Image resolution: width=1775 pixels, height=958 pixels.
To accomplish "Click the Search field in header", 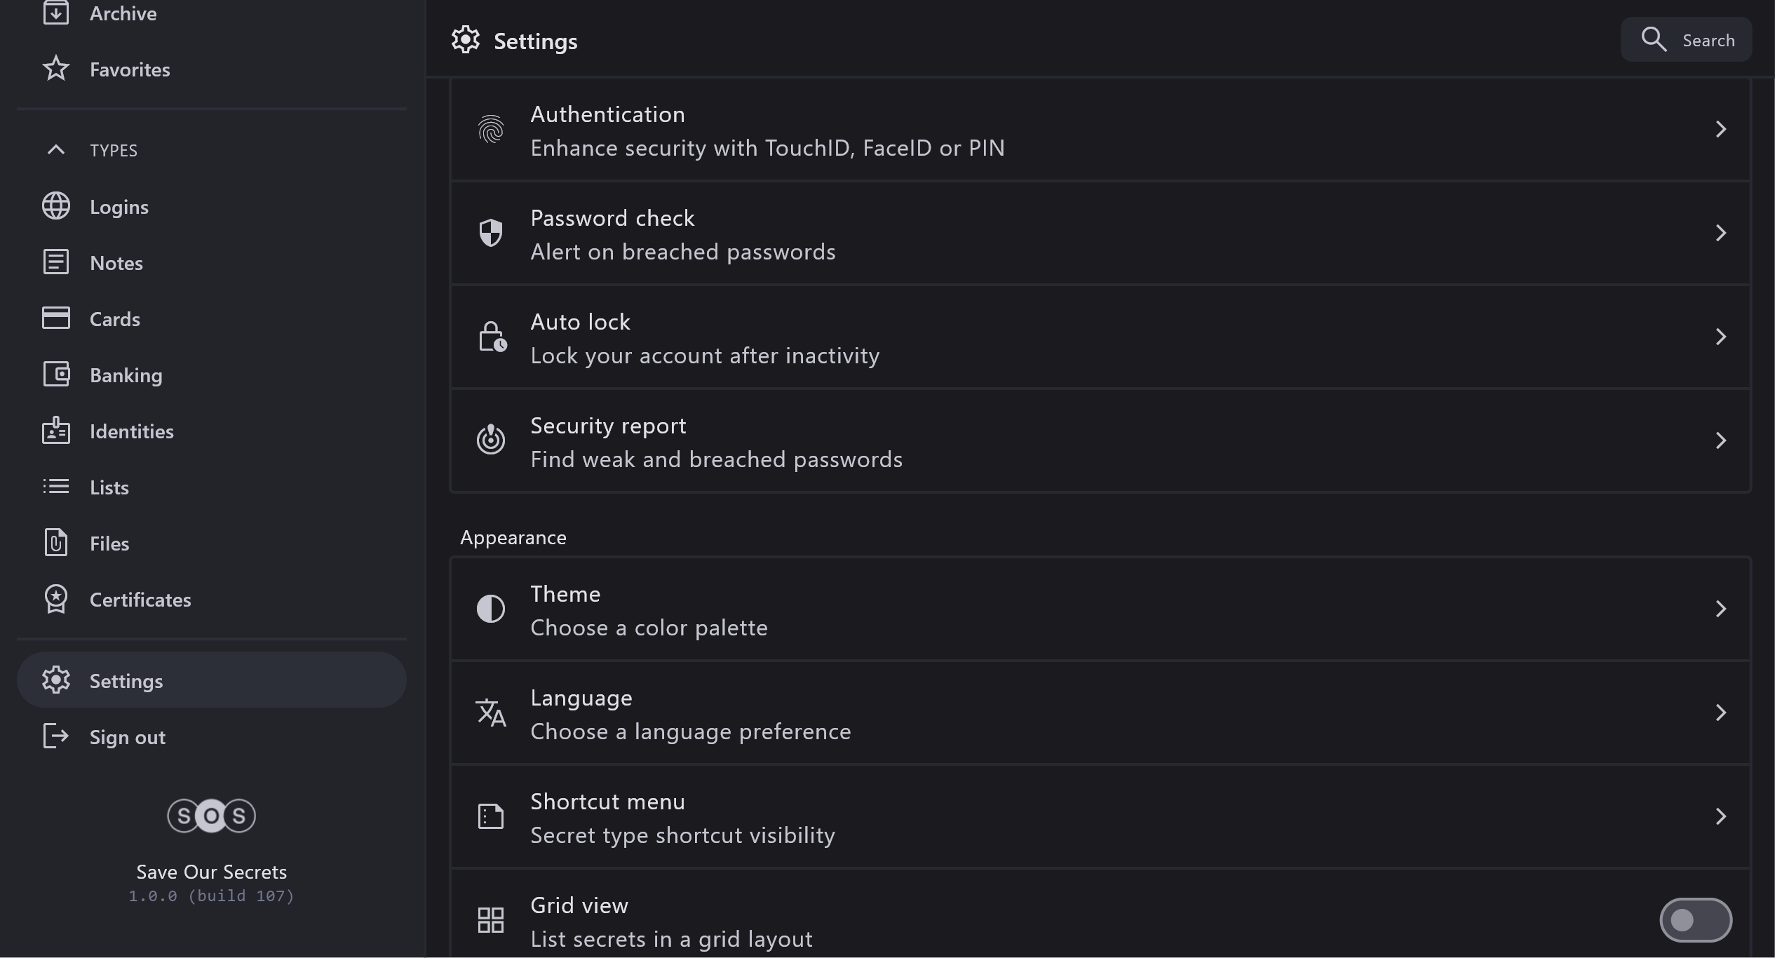I will tap(1687, 40).
